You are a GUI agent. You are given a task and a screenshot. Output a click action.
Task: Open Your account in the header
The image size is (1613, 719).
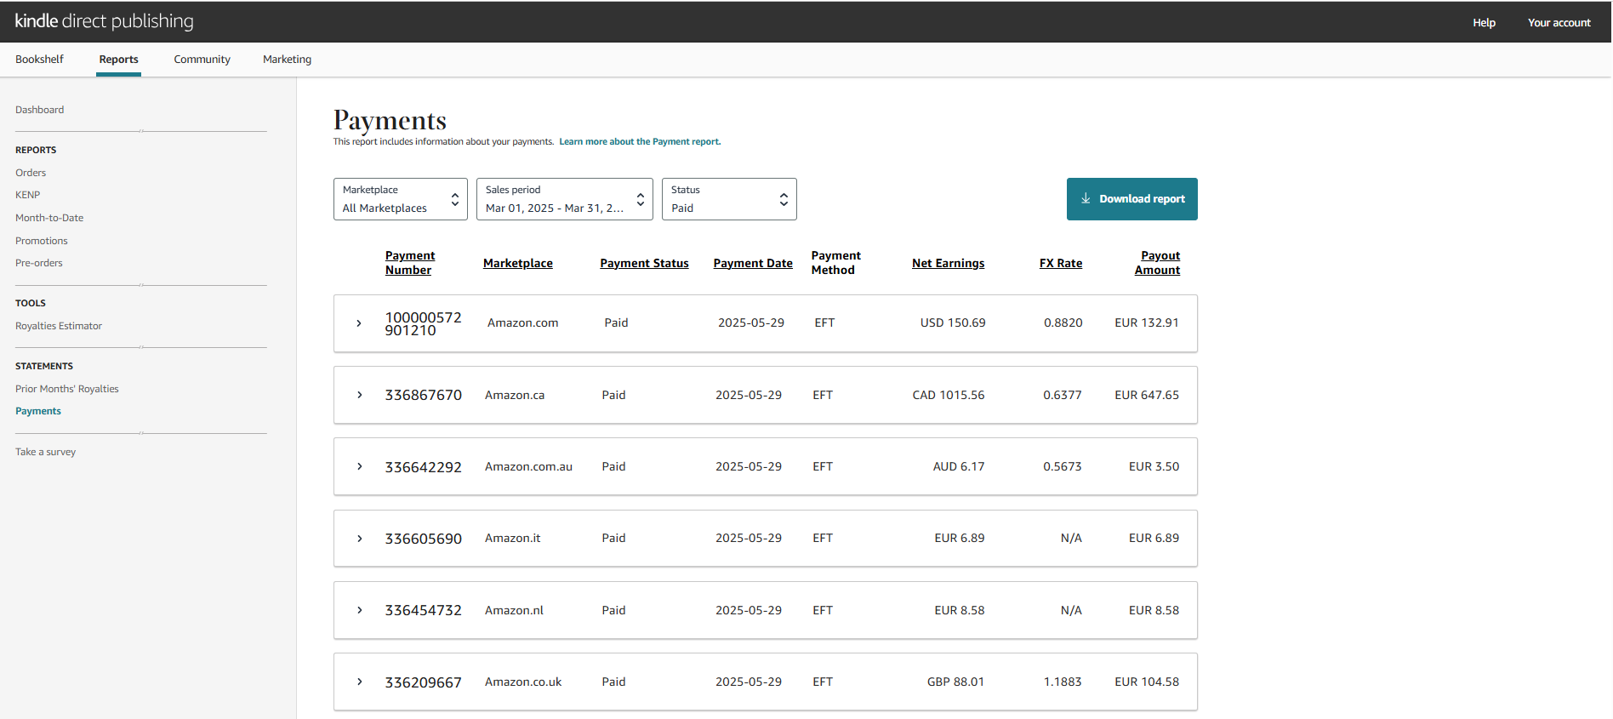coord(1559,23)
